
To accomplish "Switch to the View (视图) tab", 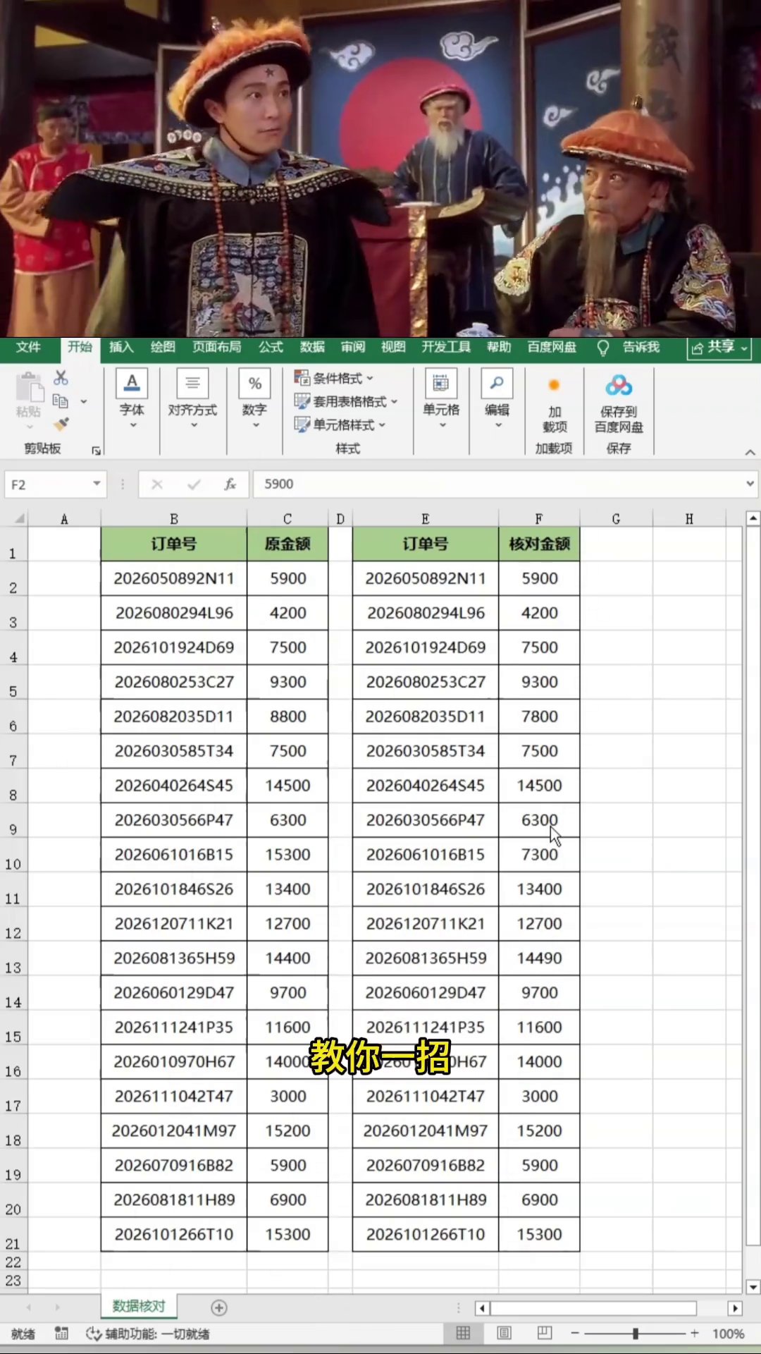I will pyautogui.click(x=393, y=347).
